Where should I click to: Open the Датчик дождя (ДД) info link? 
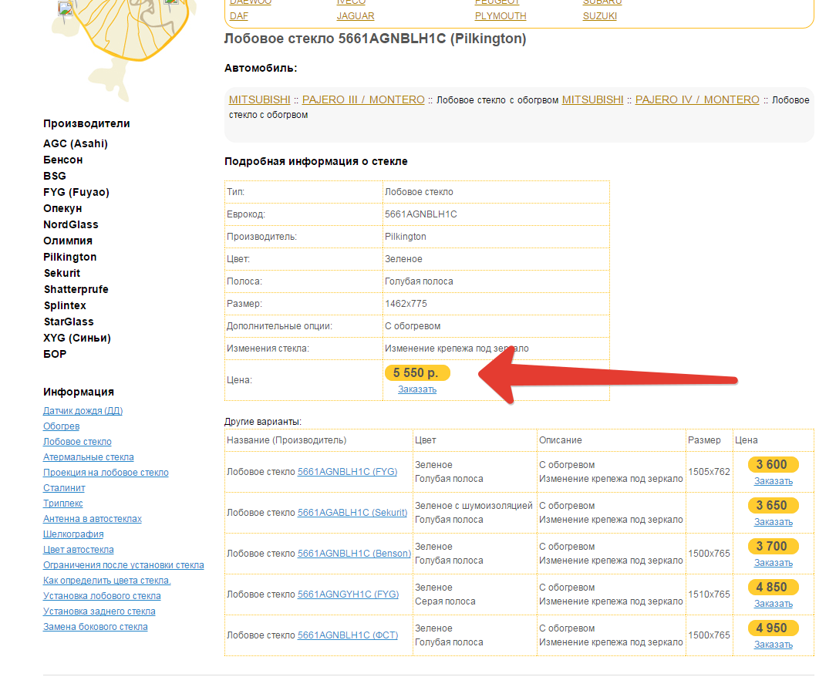83,411
